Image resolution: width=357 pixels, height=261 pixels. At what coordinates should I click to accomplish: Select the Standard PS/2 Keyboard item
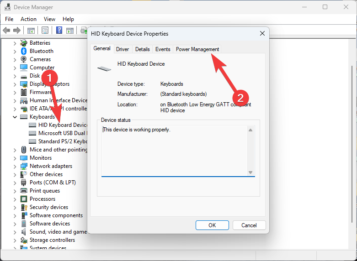pyautogui.click(x=58, y=141)
